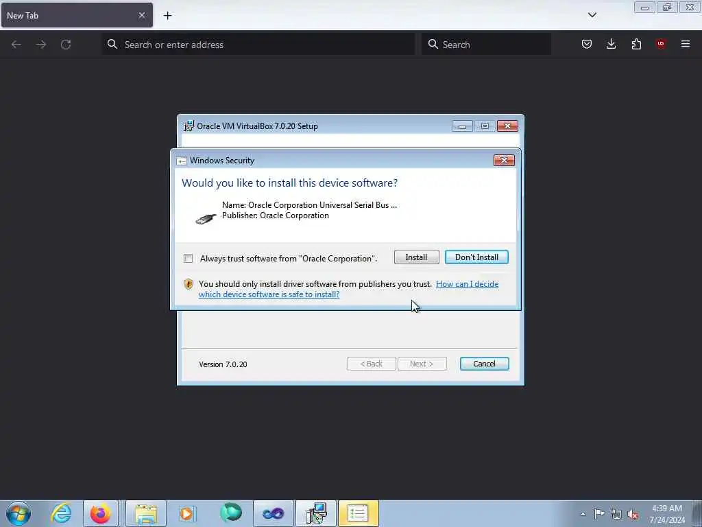
Task: Click the blue infinity taskbar icon
Action: point(273,513)
